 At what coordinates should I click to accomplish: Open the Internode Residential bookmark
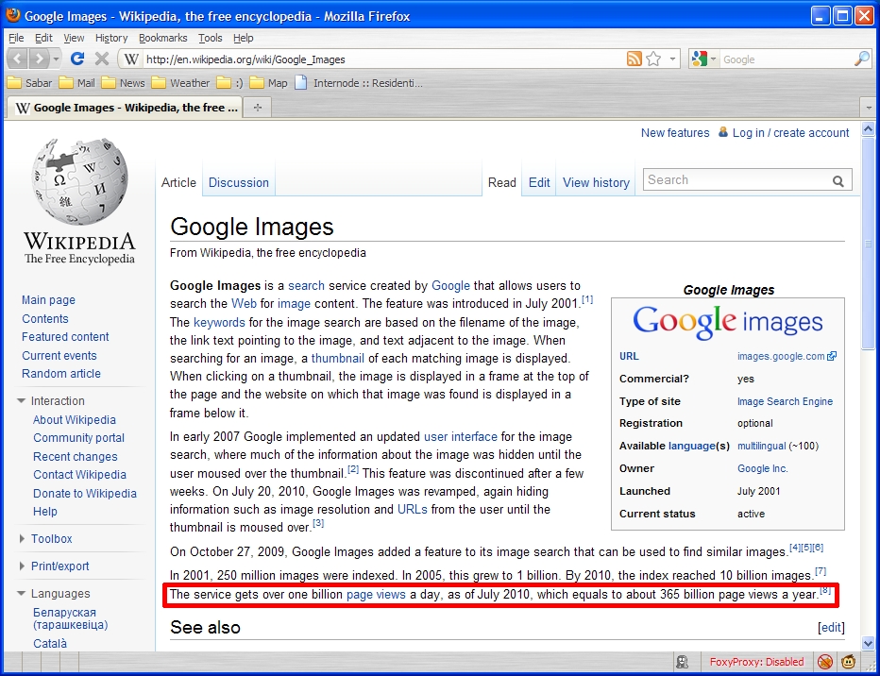click(359, 83)
